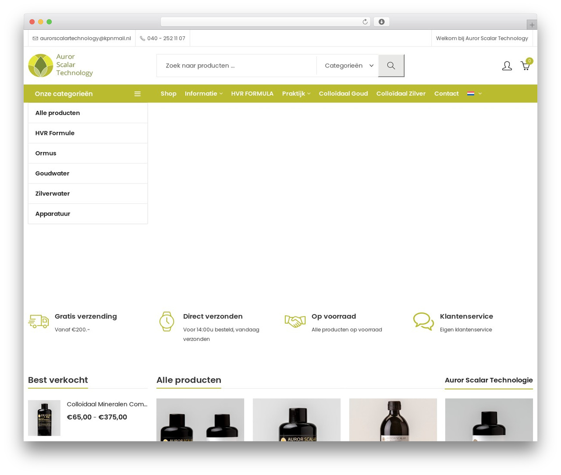The image size is (561, 475).
Task: Select Colloïdaal Zilver in the navigation
Action: tap(401, 94)
